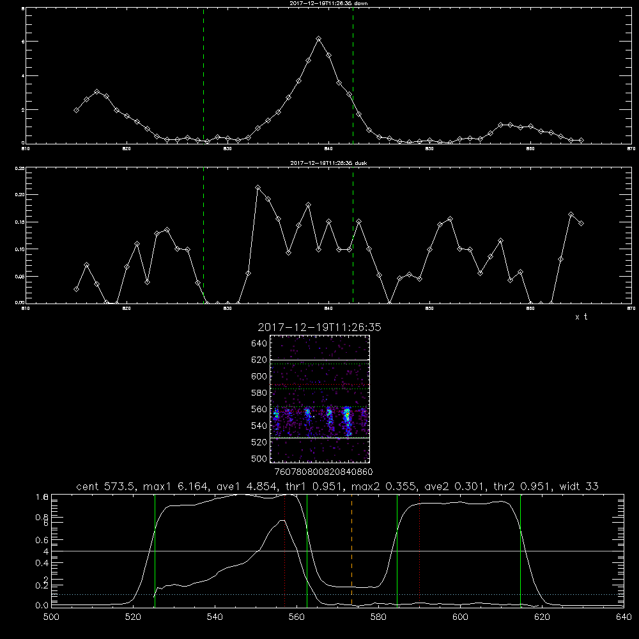The width and height of the screenshot is (639, 639).
Task: Click the '580' y-axis label of spectrogram
Action: click(259, 393)
